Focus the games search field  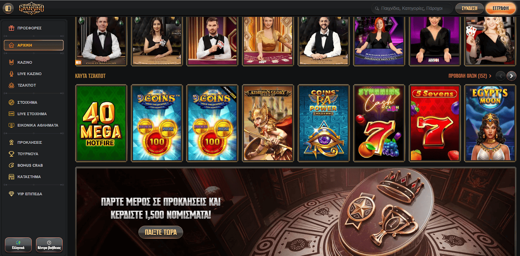pos(412,8)
